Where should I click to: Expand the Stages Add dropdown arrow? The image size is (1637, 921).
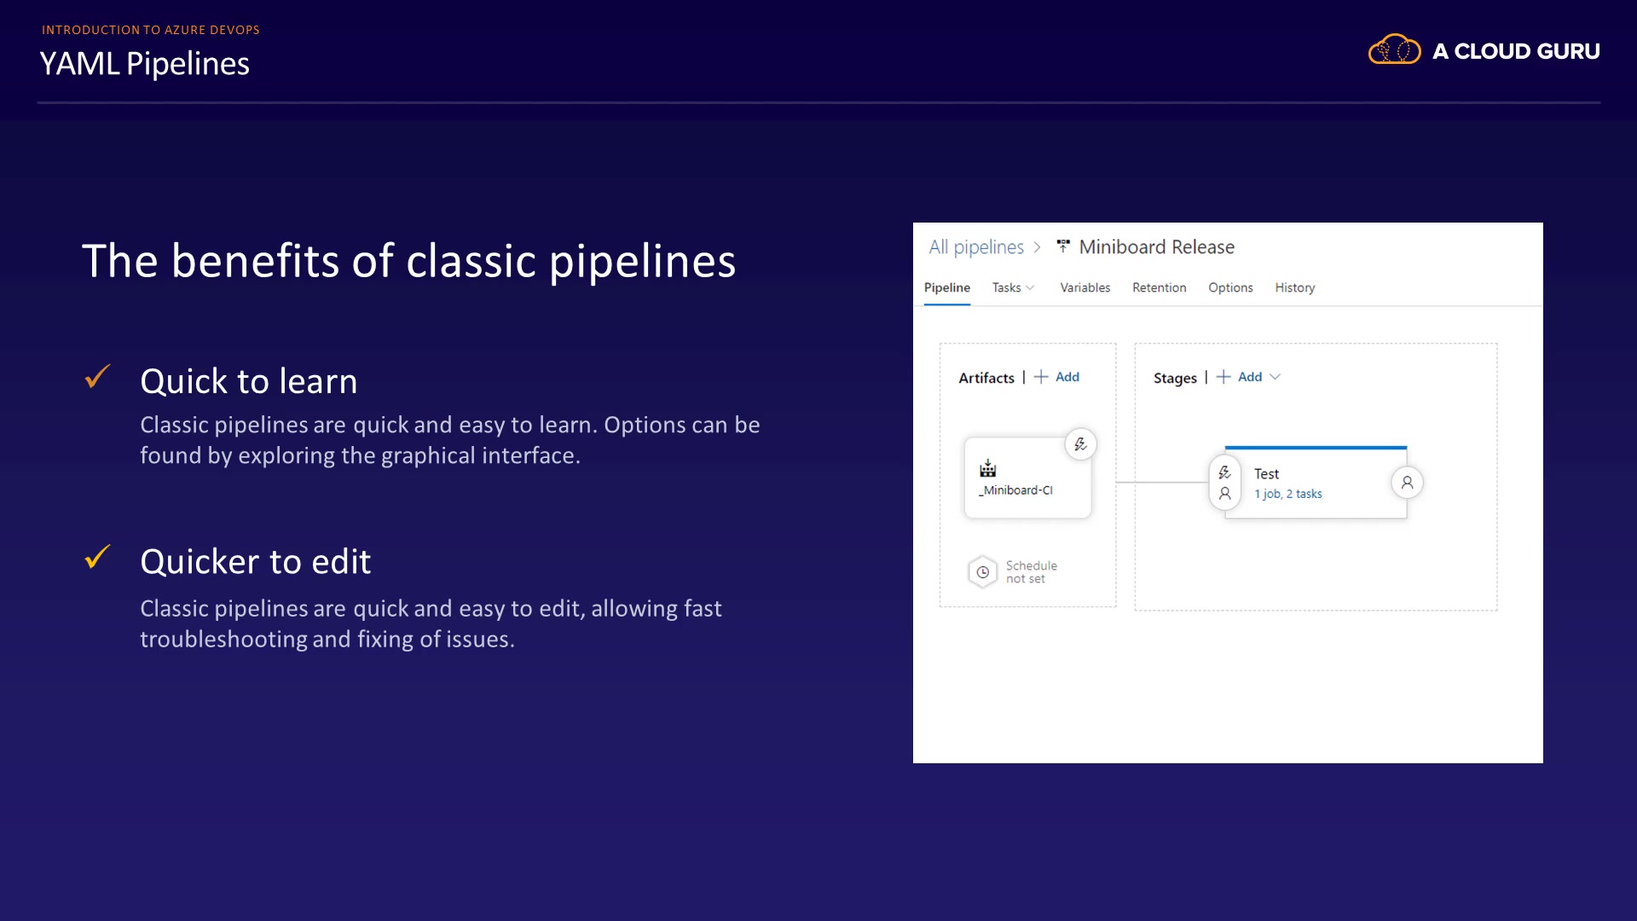click(x=1275, y=377)
